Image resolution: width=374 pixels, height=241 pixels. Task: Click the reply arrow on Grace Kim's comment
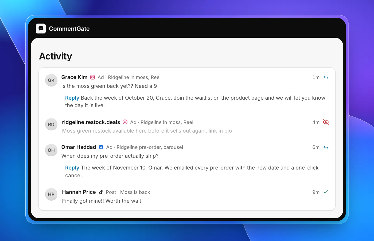click(326, 77)
